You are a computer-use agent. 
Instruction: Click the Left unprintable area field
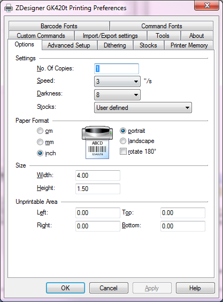(x=98, y=213)
